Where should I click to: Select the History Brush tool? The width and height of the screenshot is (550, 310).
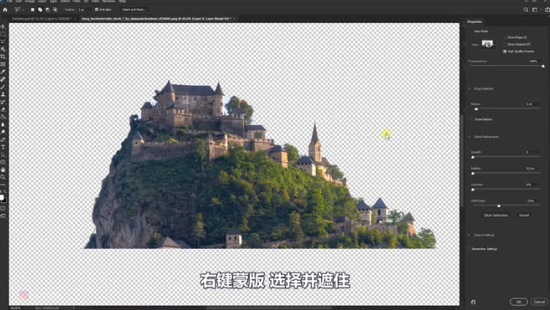[3, 102]
